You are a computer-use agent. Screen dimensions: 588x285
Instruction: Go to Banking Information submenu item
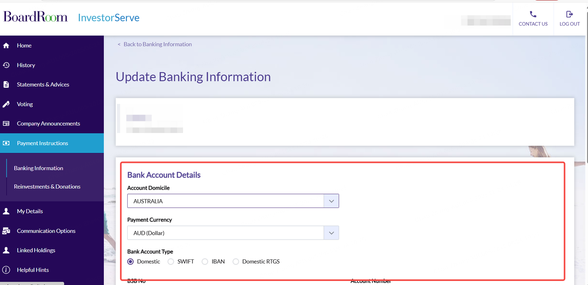point(39,168)
